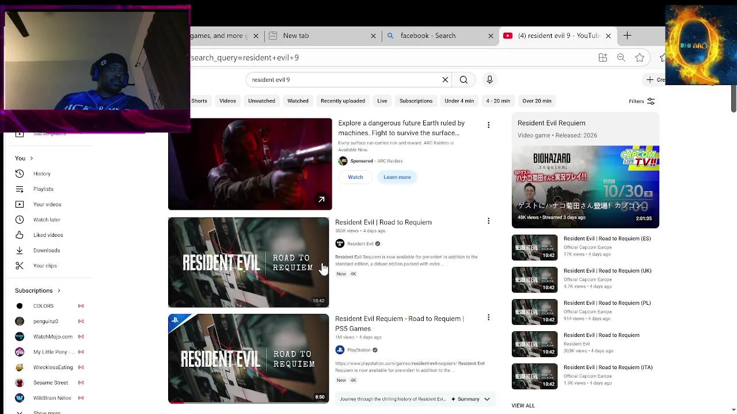Open the ARC Raiders sponsor avatar
This screenshot has height=414, width=737.
coord(343,161)
